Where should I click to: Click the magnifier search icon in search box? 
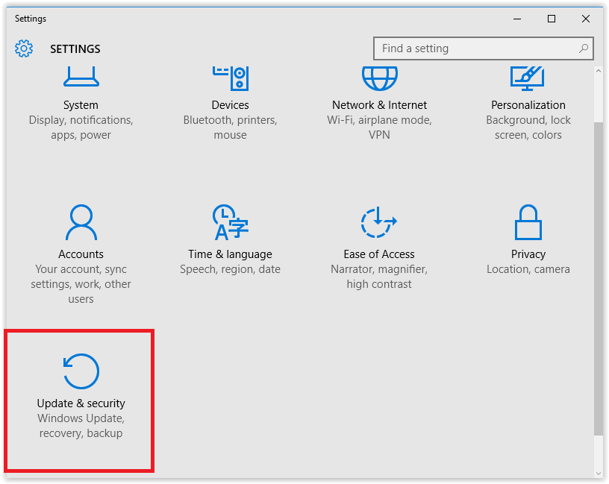(584, 48)
